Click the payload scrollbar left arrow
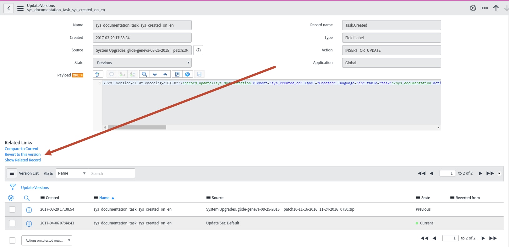The height and width of the screenshot is (247, 509). coord(105,128)
